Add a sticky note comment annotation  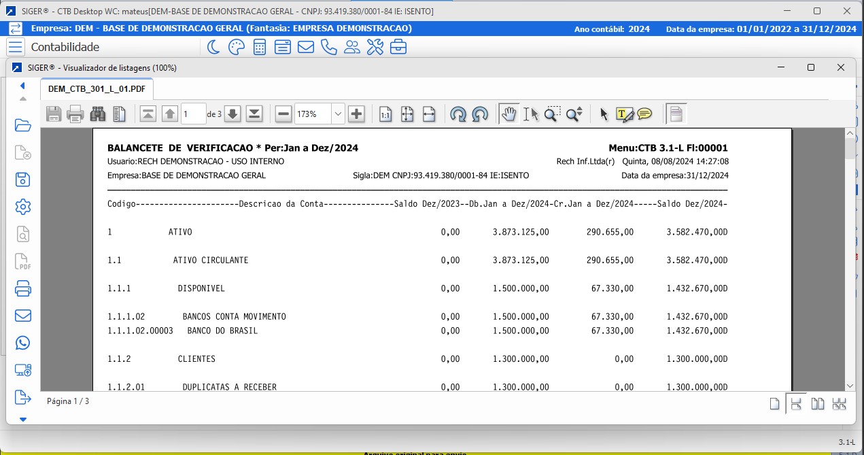[644, 114]
